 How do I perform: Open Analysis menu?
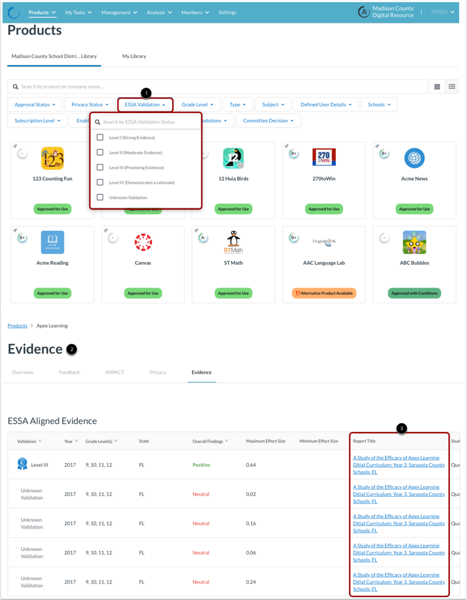[x=159, y=13]
